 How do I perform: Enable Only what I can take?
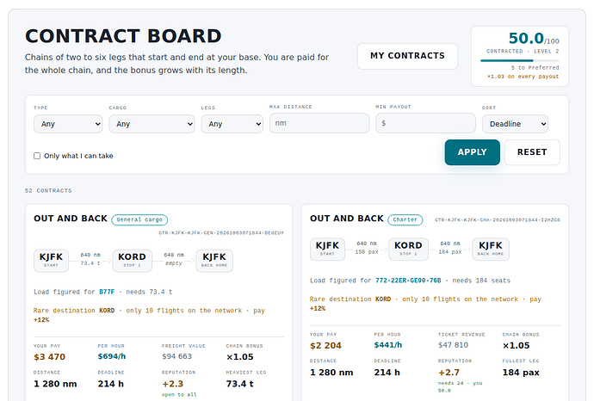pos(37,156)
